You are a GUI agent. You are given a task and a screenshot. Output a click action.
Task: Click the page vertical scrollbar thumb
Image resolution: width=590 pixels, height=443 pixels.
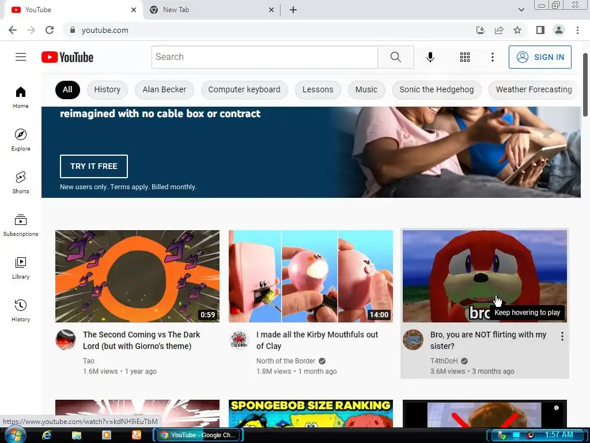click(585, 85)
